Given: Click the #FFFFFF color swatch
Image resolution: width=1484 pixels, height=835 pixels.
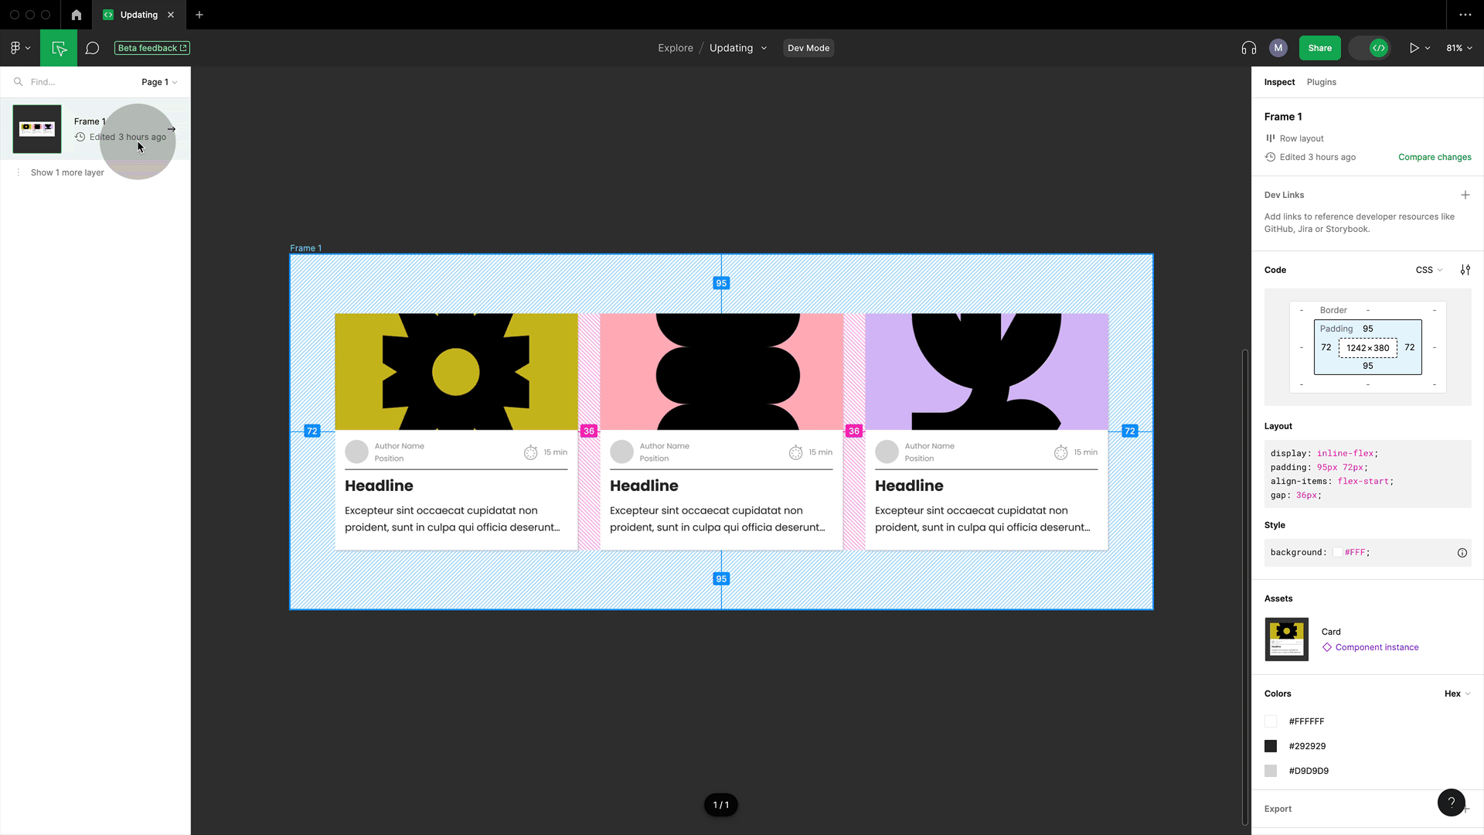Looking at the screenshot, I should click(x=1271, y=721).
